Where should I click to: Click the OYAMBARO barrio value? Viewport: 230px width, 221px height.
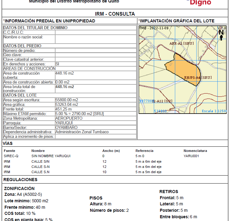(x=67, y=127)
